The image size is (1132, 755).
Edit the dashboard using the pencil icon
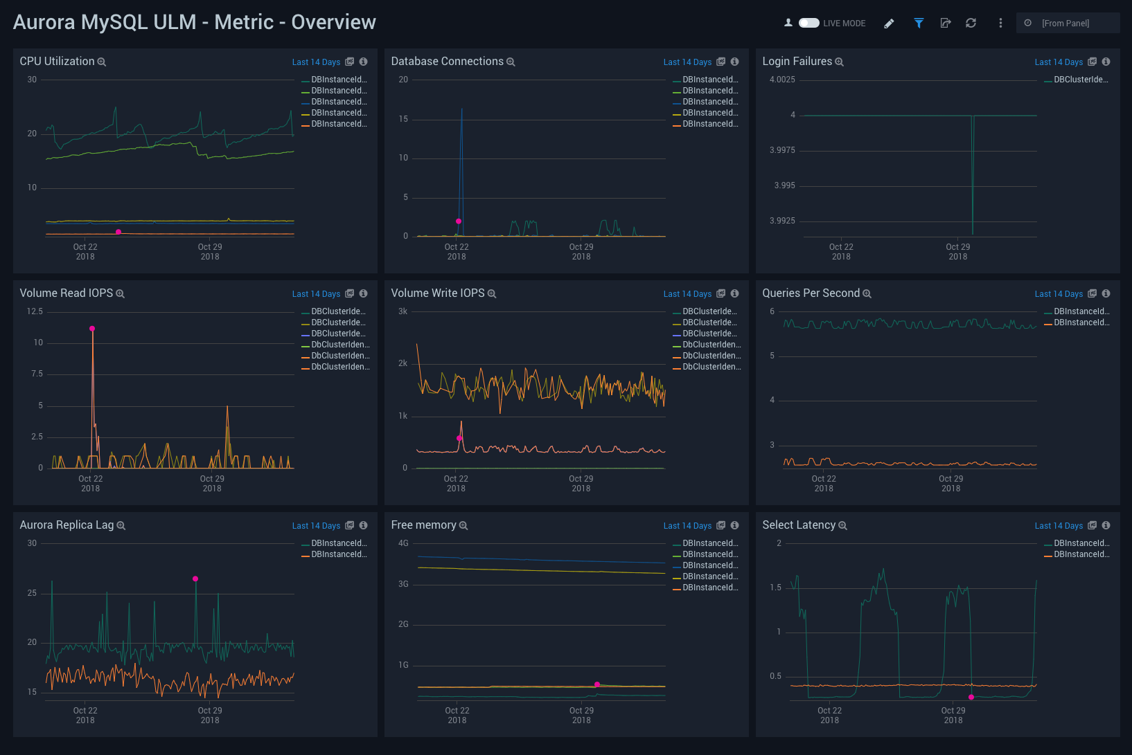pyautogui.click(x=889, y=23)
